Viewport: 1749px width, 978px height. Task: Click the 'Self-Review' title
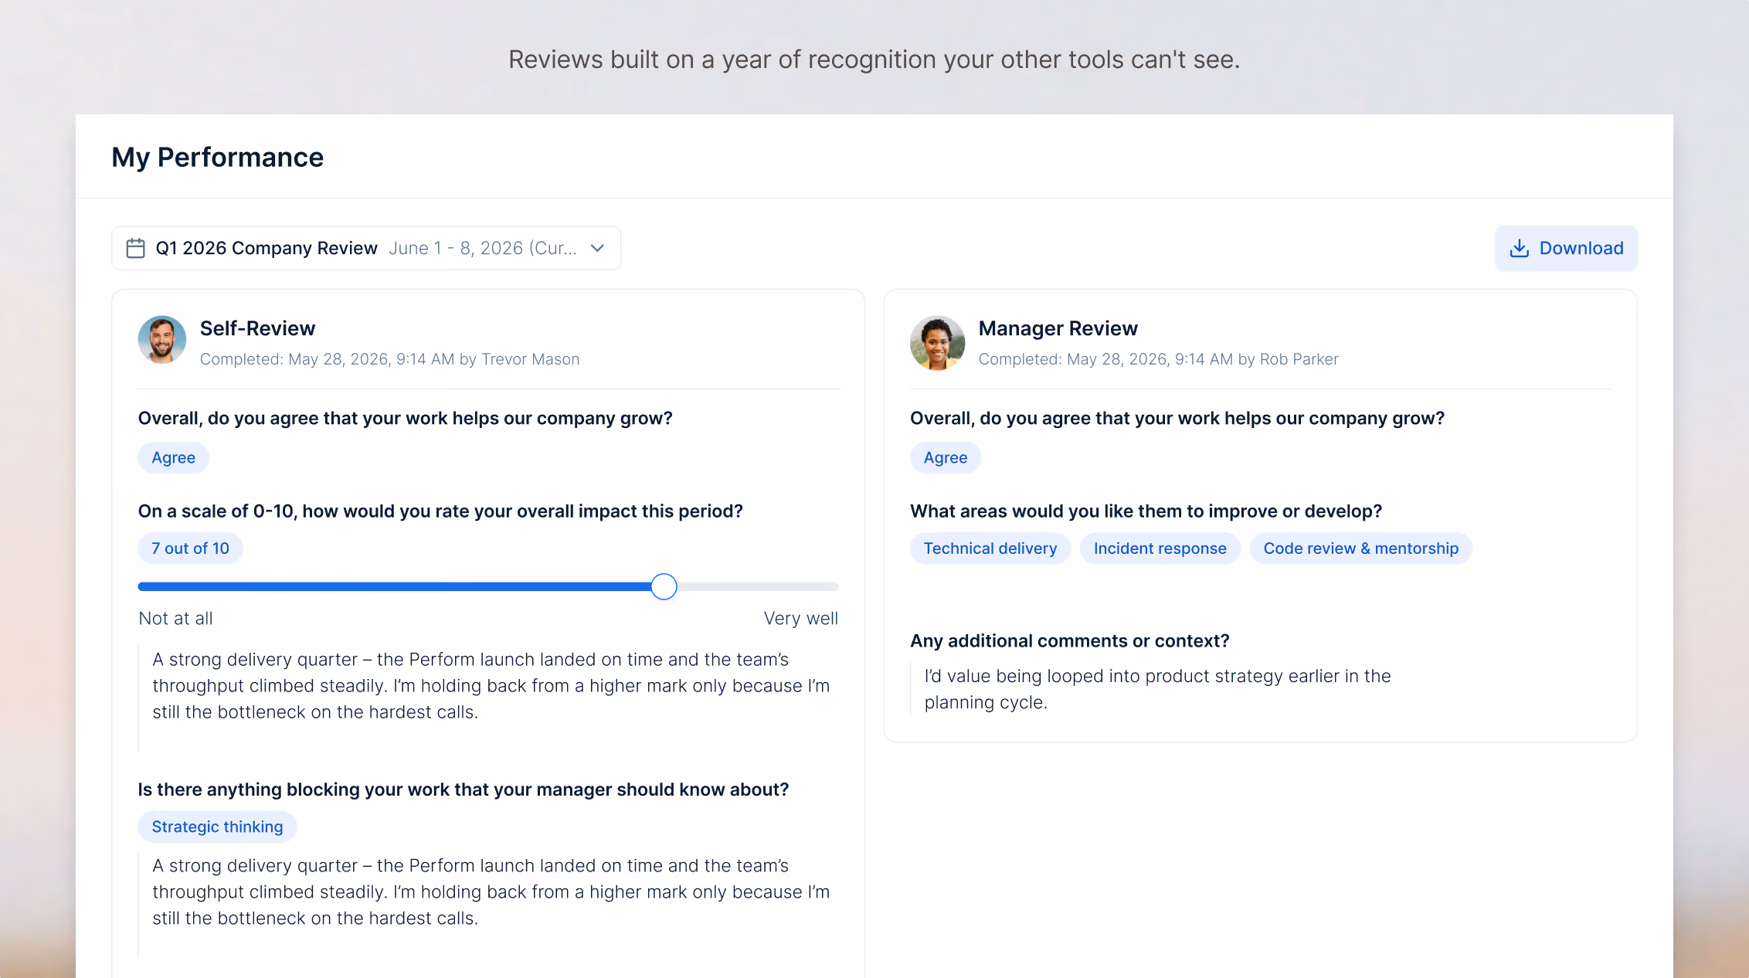(257, 328)
